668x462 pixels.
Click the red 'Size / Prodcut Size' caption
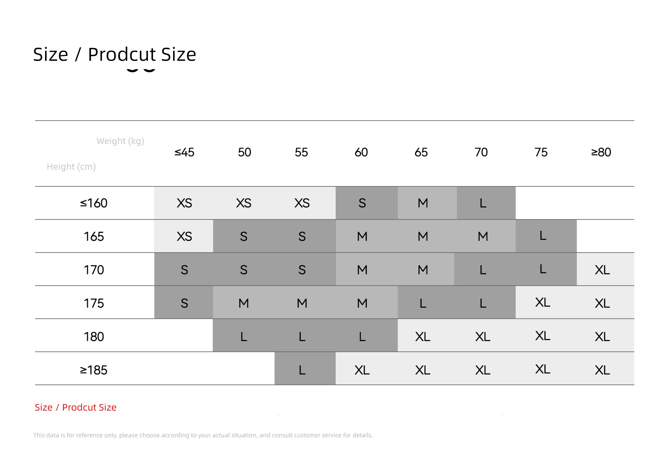(76, 407)
